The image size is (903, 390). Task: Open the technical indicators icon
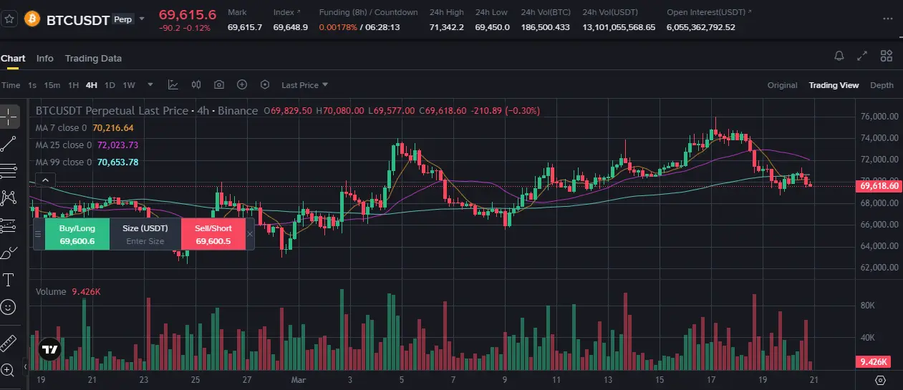pos(173,84)
